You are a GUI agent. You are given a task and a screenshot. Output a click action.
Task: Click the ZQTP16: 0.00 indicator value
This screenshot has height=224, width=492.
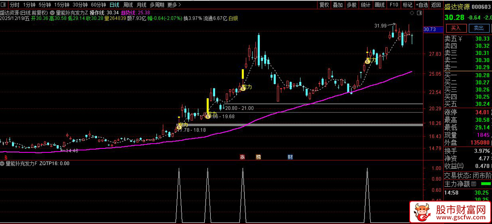55,164
